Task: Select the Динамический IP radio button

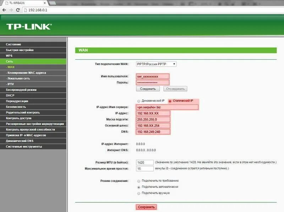Action: click(139, 101)
